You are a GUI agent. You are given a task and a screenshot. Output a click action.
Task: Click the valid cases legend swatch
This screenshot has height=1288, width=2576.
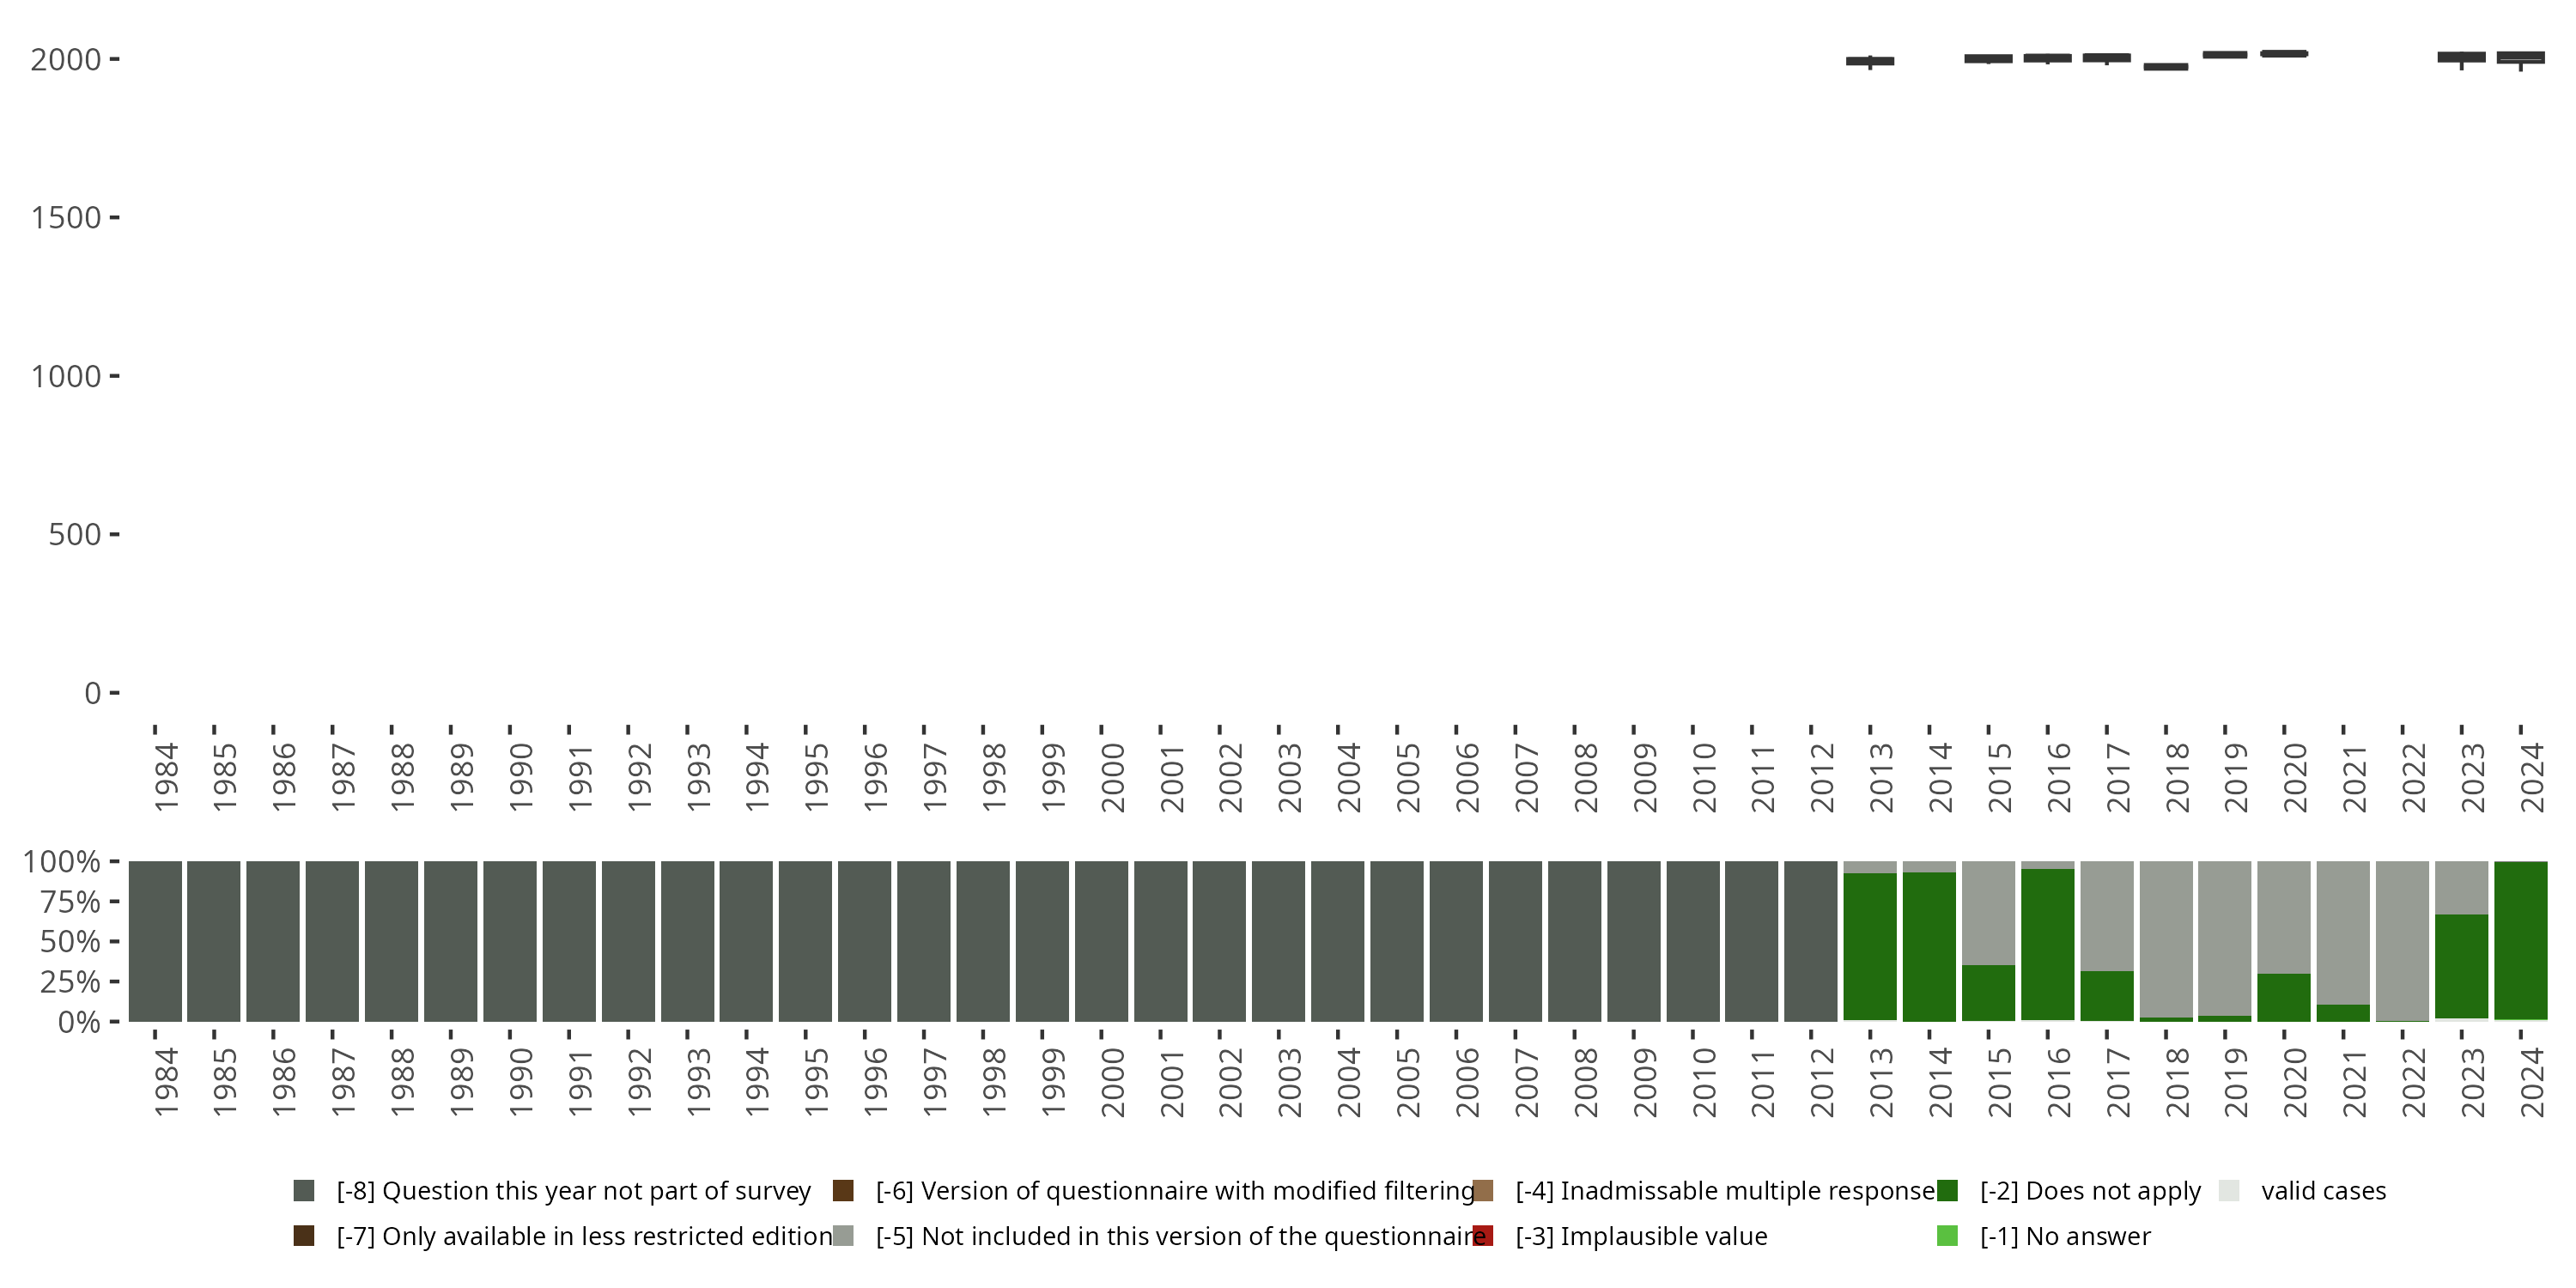tap(2229, 1190)
